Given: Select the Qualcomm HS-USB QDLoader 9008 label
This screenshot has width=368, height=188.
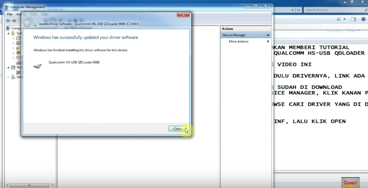Looking at the screenshot, I should [74, 62].
